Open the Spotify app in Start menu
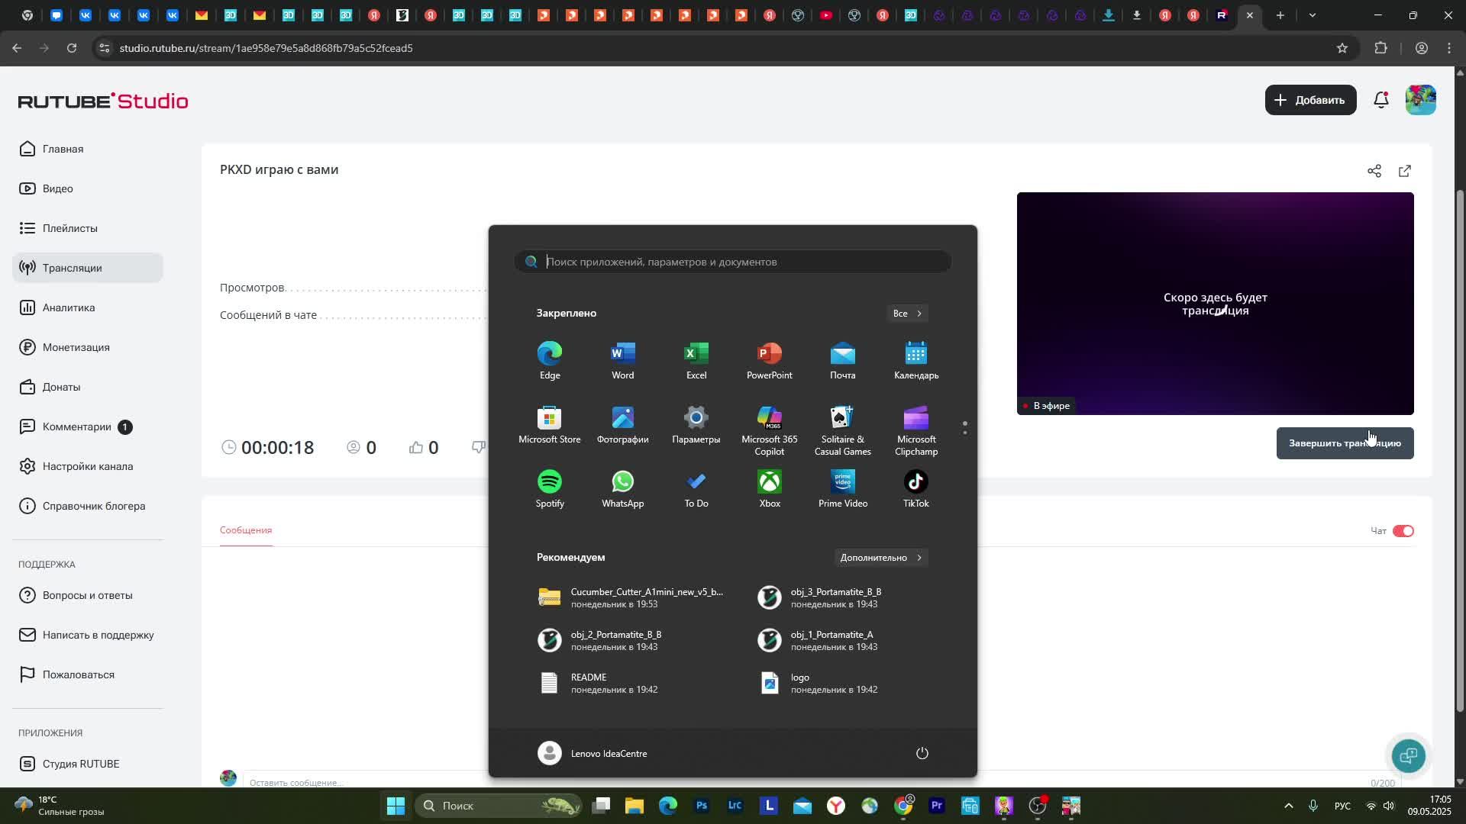The image size is (1466, 824). point(550,488)
